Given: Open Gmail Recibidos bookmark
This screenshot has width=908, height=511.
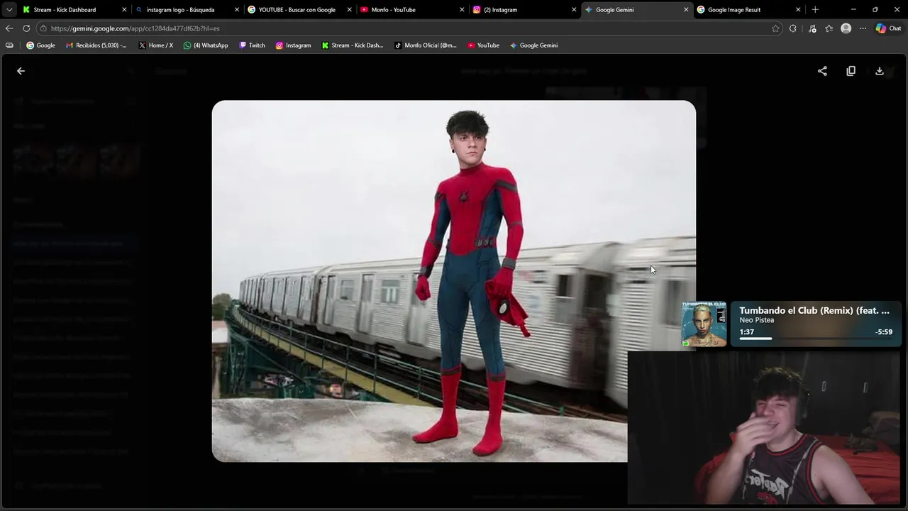Looking at the screenshot, I should coord(96,45).
